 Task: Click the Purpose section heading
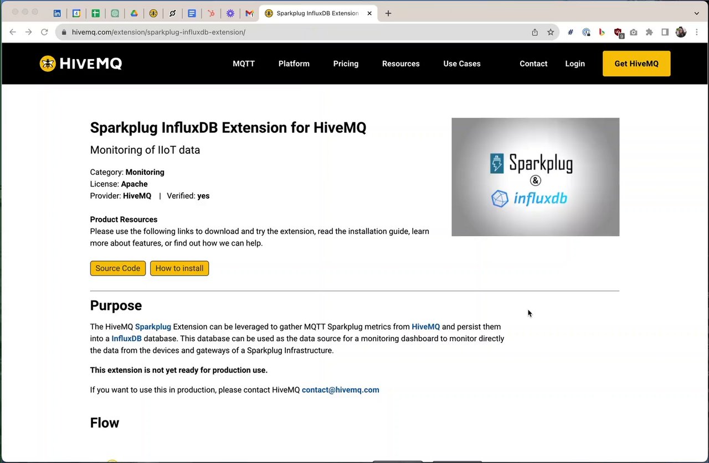pyautogui.click(x=116, y=305)
